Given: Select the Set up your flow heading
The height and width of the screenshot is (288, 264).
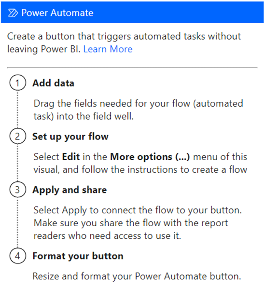Looking at the screenshot, I should click(70, 137).
